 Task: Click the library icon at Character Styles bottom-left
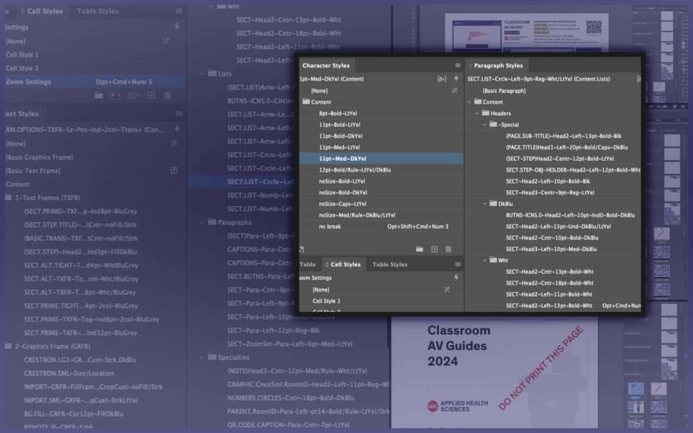coord(301,249)
